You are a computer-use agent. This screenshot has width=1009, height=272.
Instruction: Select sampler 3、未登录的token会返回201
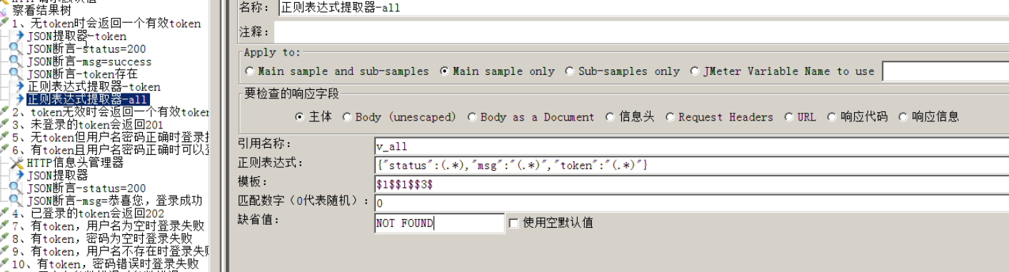(87, 124)
